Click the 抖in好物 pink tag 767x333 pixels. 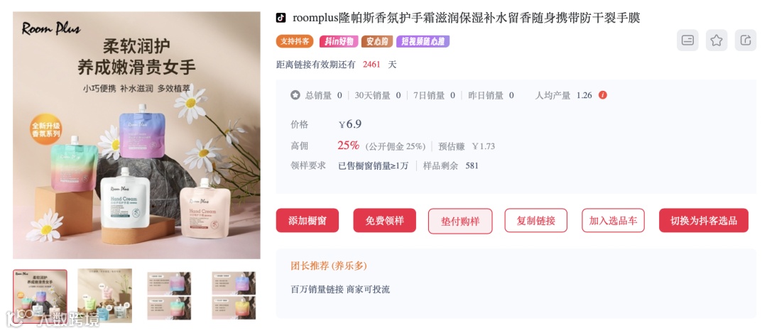pyautogui.click(x=339, y=42)
